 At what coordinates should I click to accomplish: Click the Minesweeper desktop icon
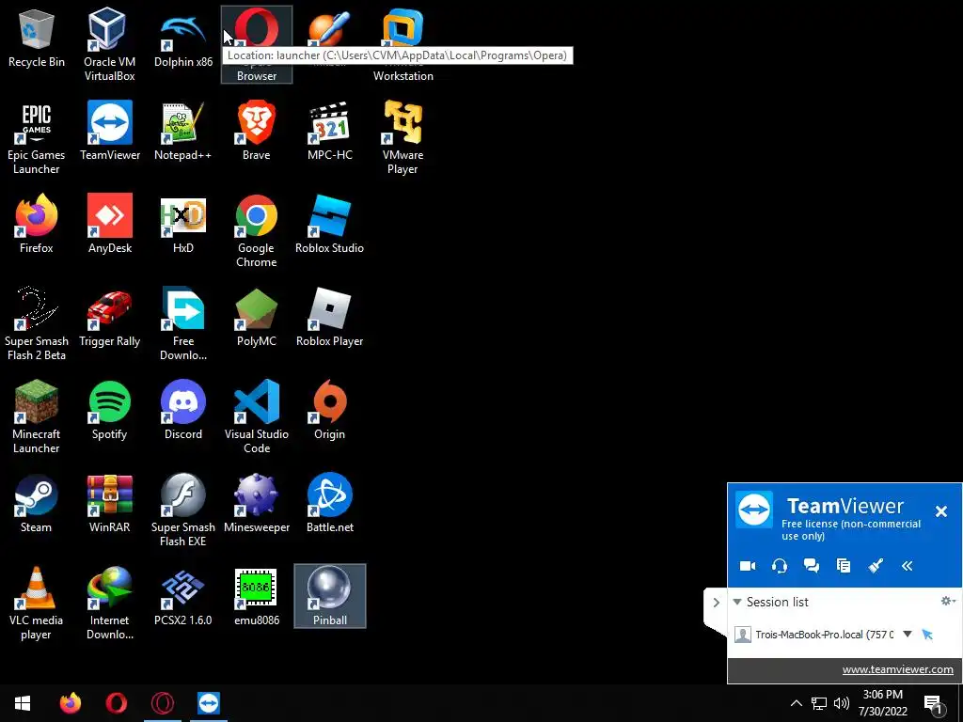[257, 504]
